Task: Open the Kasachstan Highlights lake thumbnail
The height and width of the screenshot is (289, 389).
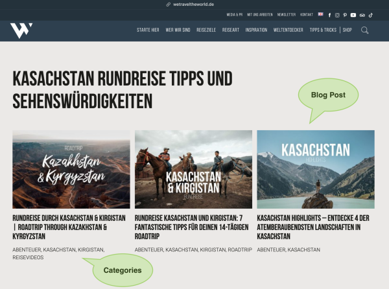Action: [x=316, y=169]
